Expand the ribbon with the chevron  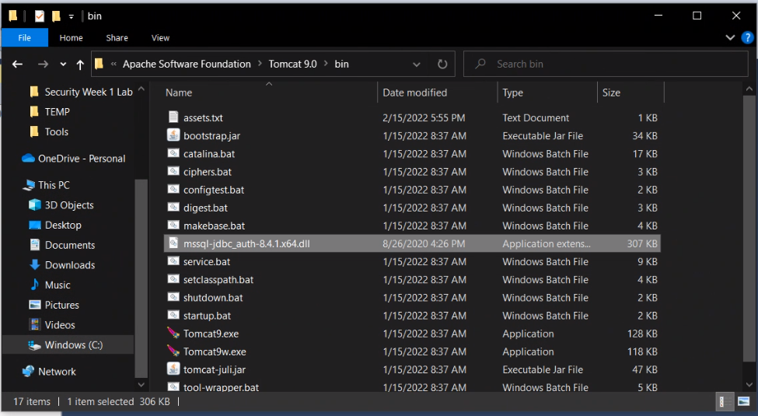[x=730, y=37]
